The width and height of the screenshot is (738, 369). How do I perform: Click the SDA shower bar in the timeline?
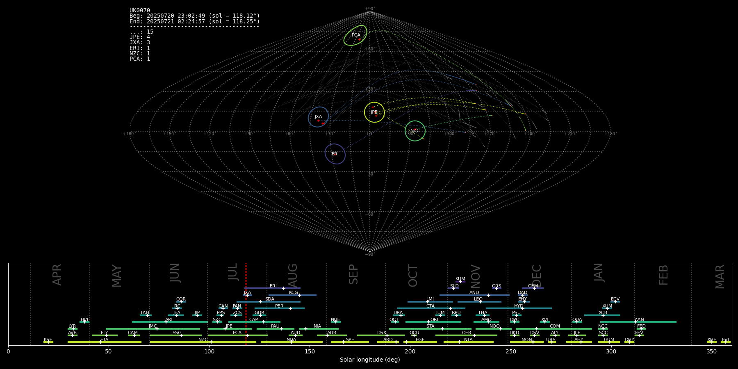point(268,302)
